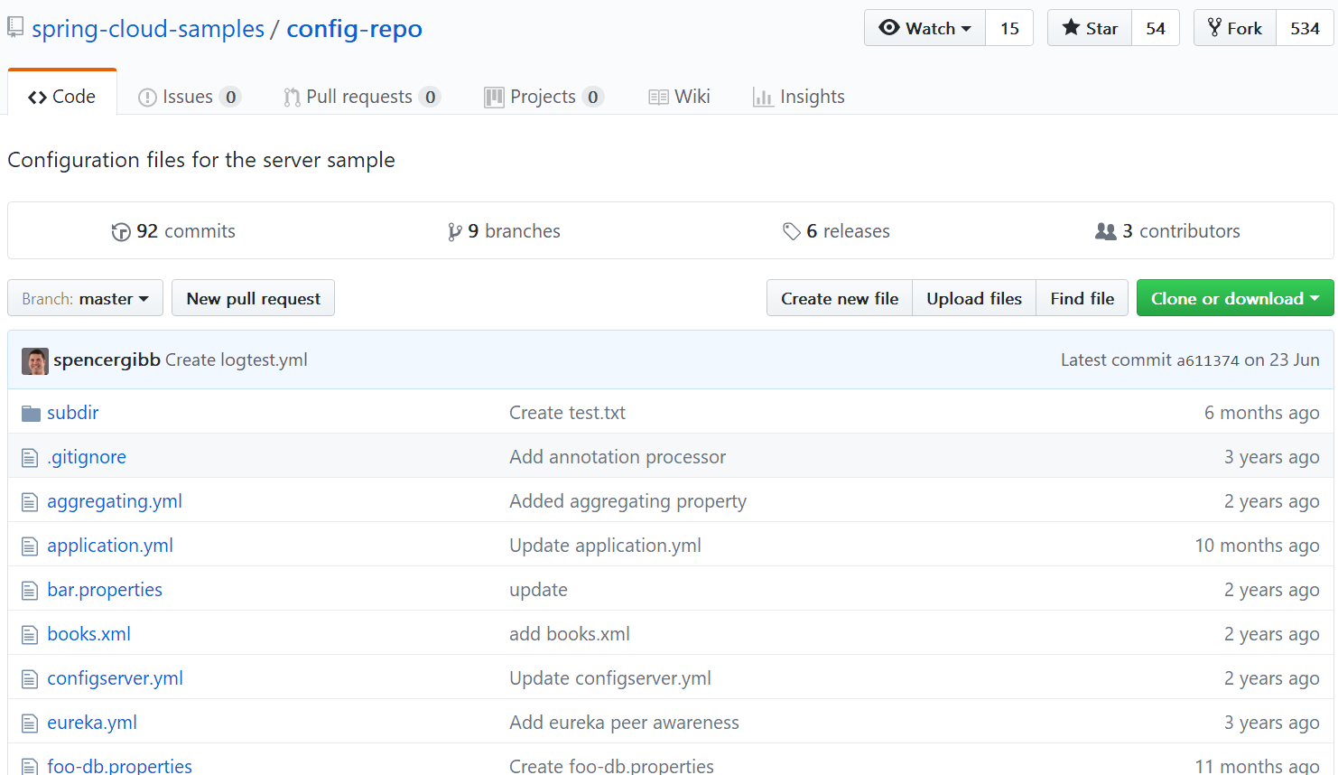1338x775 pixels.
Task: Open the Branch: master selector
Action: pyautogui.click(x=85, y=298)
